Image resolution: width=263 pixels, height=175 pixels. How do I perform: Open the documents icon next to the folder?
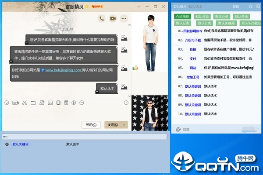[42, 103]
